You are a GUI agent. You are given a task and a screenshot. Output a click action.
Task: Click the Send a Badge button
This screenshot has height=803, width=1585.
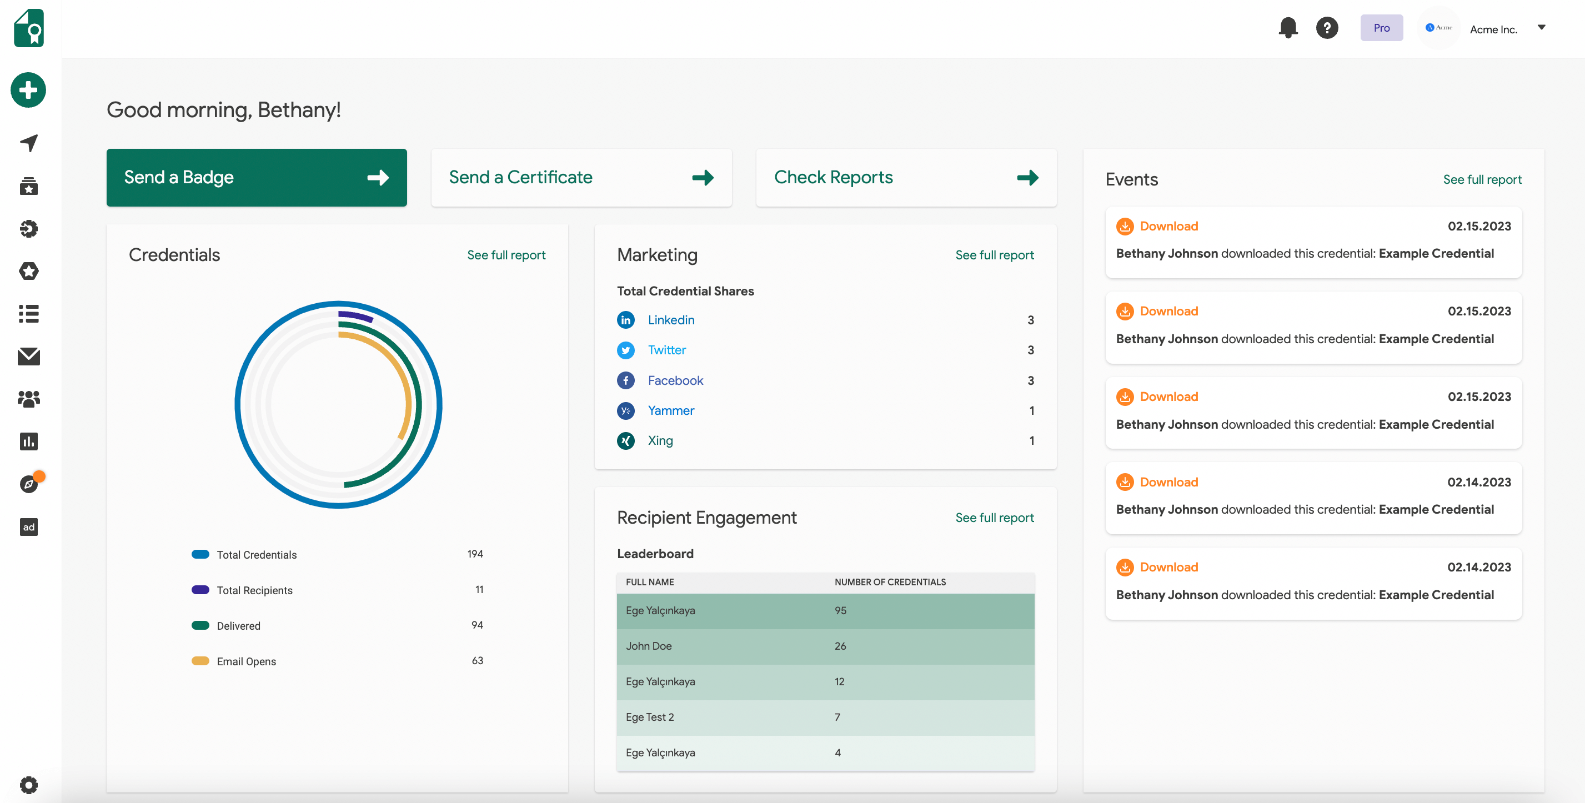256,177
